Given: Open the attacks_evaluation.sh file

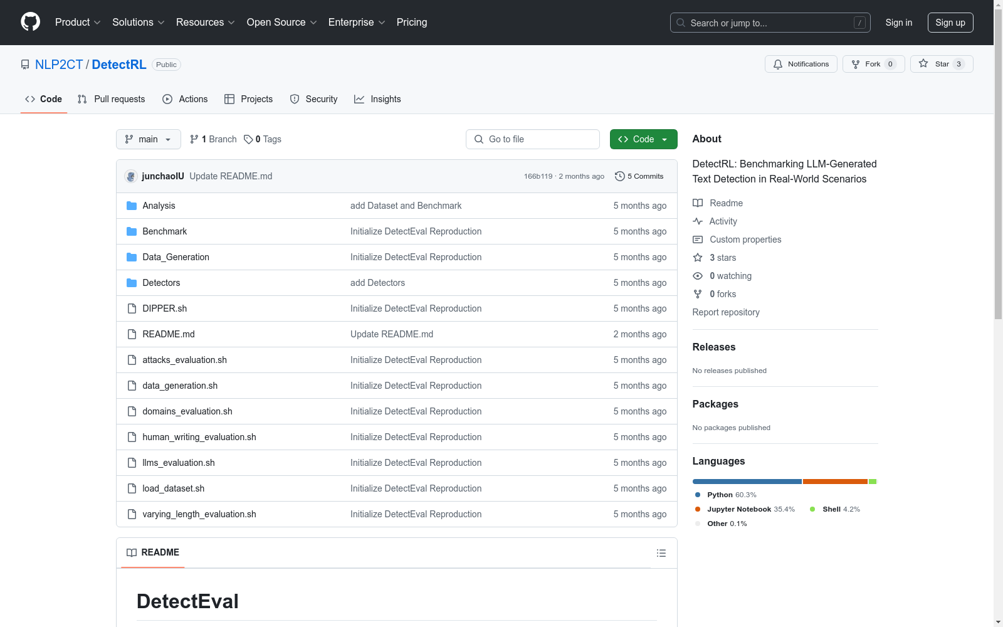Looking at the screenshot, I should 185,360.
